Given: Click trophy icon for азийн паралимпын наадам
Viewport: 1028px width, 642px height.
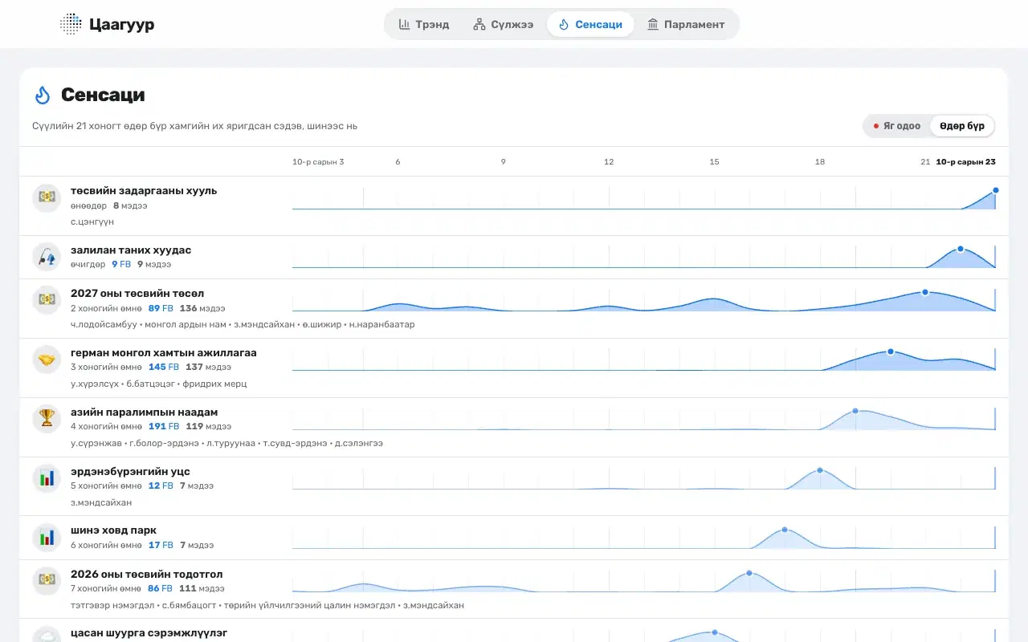Looking at the screenshot, I should (x=47, y=419).
